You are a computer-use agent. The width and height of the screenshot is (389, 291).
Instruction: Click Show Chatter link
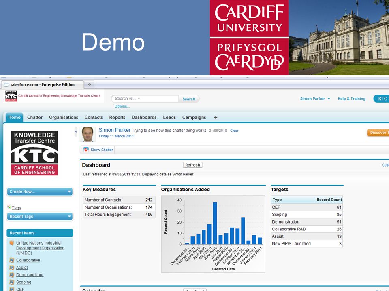click(102, 150)
